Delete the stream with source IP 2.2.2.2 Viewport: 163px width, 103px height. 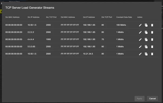pyautogui.click(x=152, y=32)
